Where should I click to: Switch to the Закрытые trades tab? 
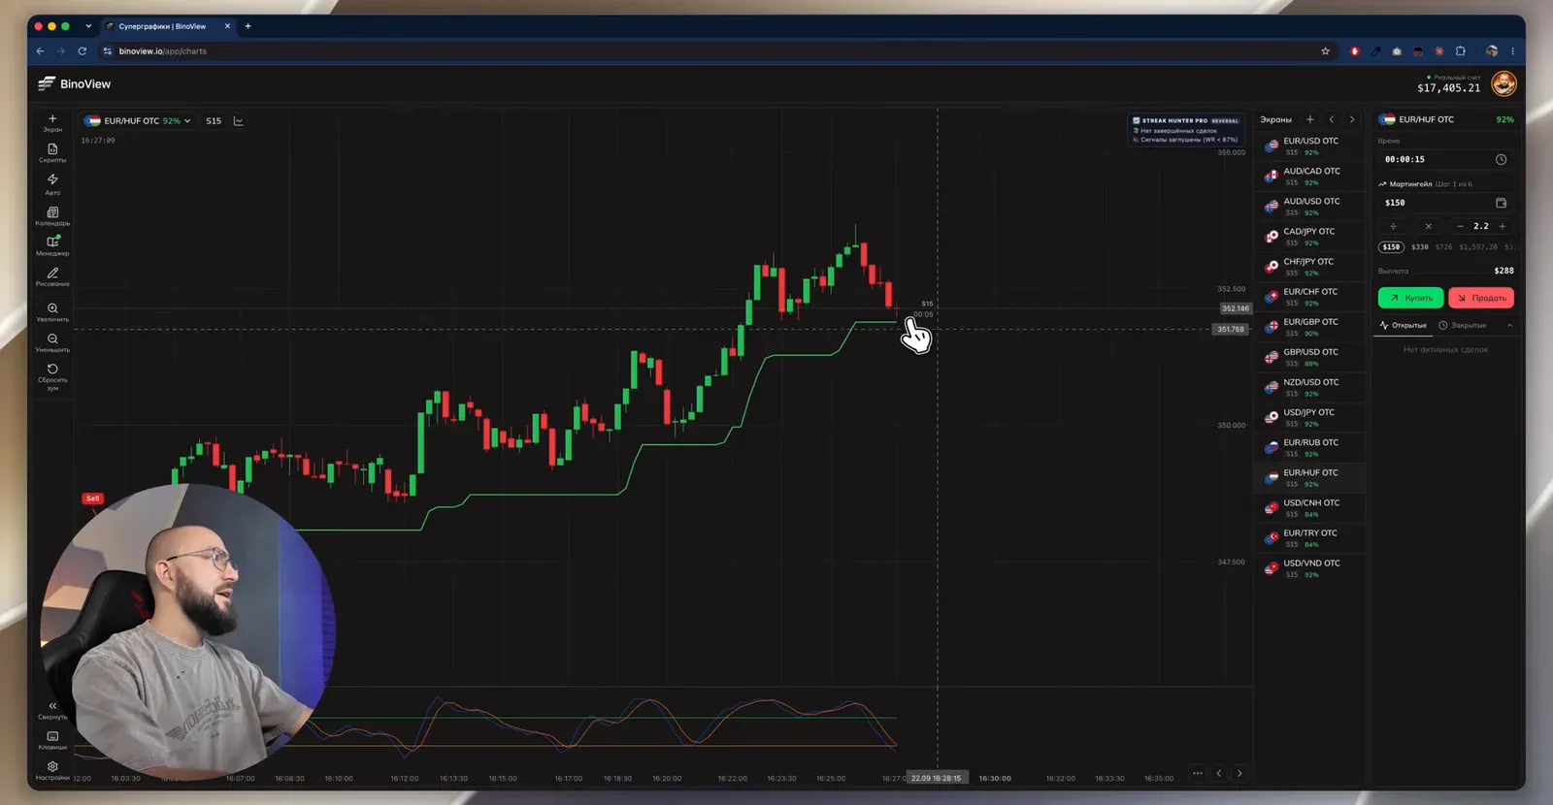coord(1463,326)
